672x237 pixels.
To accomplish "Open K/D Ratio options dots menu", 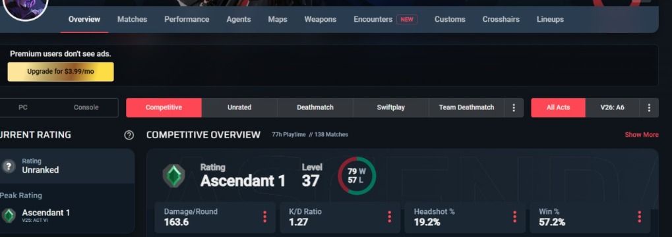I will tap(389, 217).
